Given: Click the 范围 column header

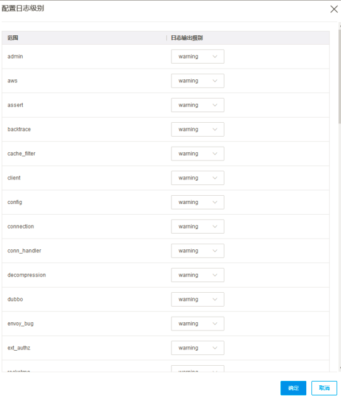Looking at the screenshot, I should pyautogui.click(x=13, y=38).
